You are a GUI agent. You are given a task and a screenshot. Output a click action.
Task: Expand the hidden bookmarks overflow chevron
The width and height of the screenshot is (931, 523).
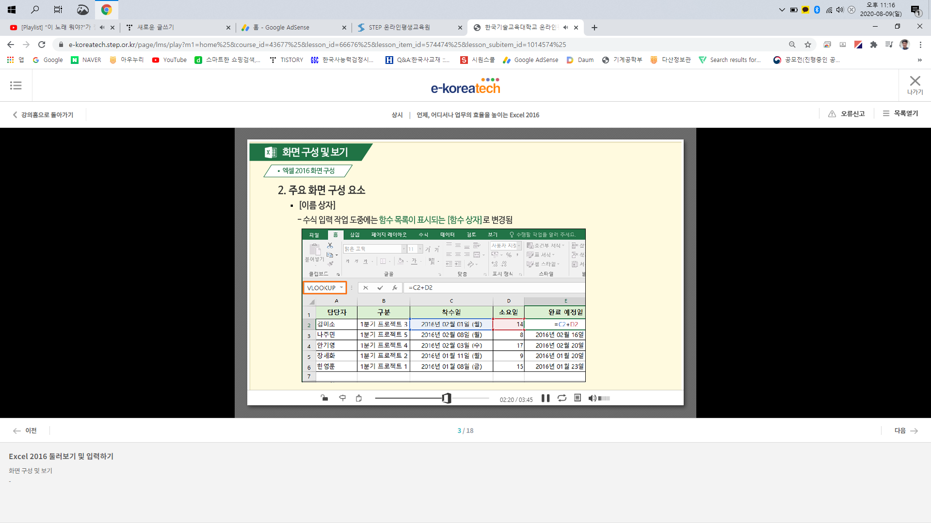click(919, 60)
